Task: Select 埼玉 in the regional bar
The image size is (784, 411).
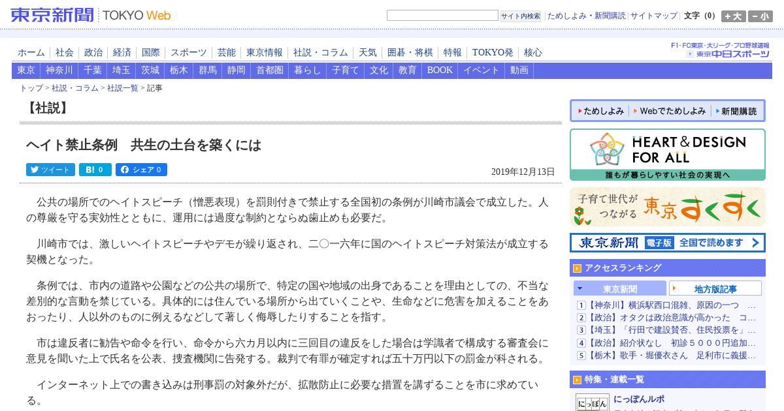Action: (122, 70)
